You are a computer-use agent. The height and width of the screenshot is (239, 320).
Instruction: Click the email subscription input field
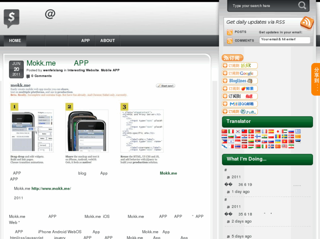285,39
